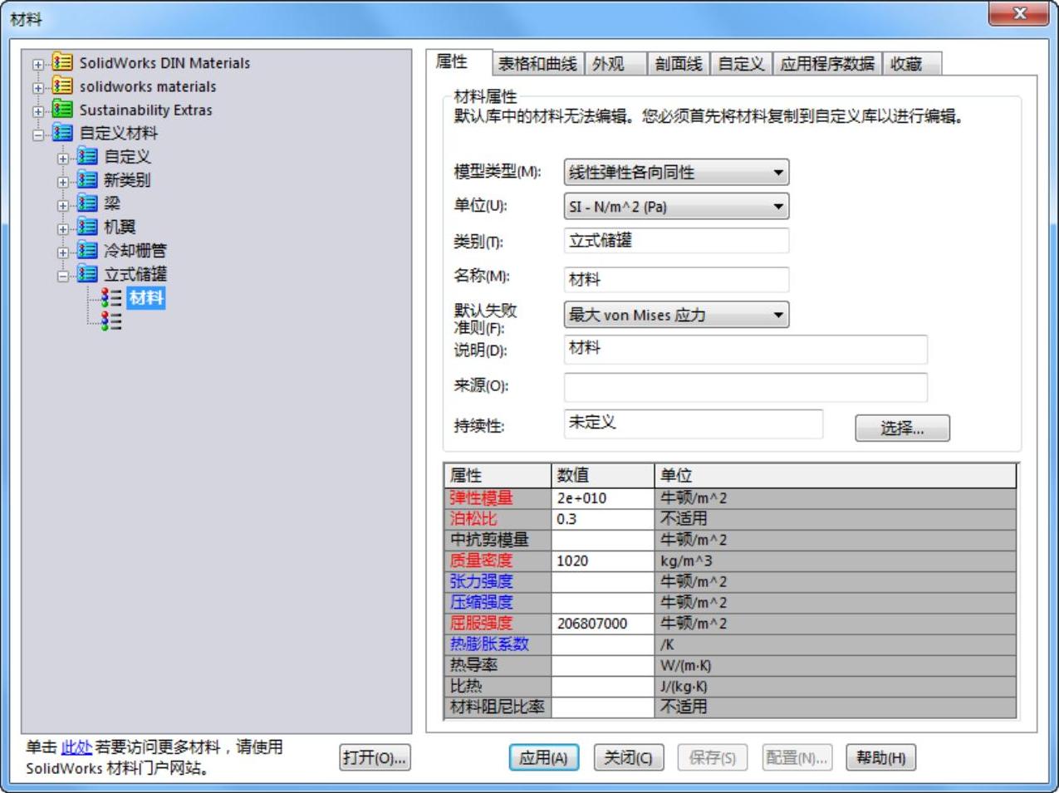Select the unnamed material icon below 材料
1059x793 pixels.
point(111,321)
